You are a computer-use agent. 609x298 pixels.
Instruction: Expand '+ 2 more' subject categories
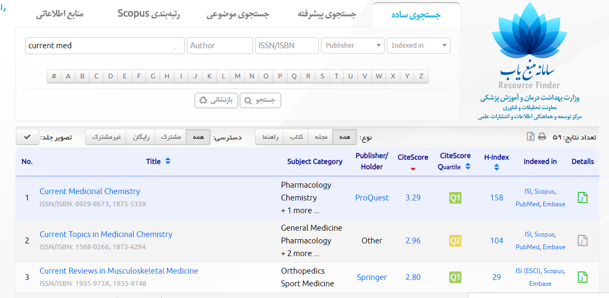pyautogui.click(x=300, y=253)
